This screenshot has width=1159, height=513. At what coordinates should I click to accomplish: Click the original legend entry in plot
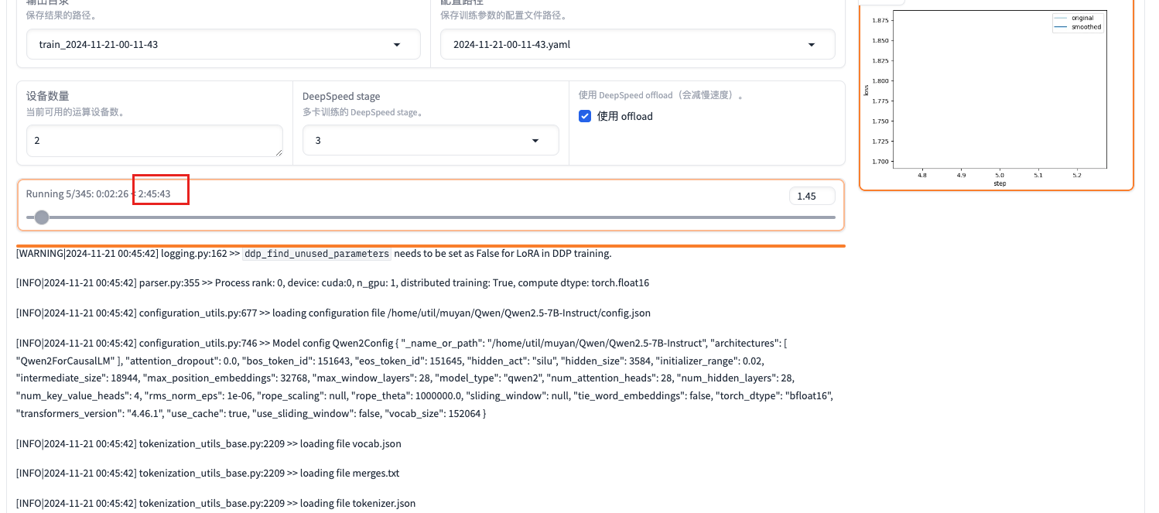coord(1082,18)
